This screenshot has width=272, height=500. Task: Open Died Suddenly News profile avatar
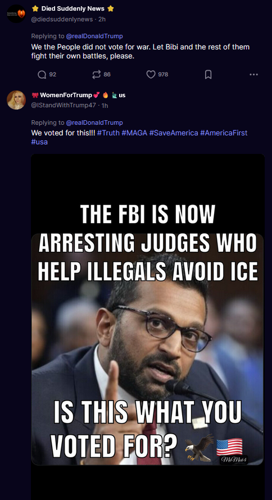click(x=16, y=13)
